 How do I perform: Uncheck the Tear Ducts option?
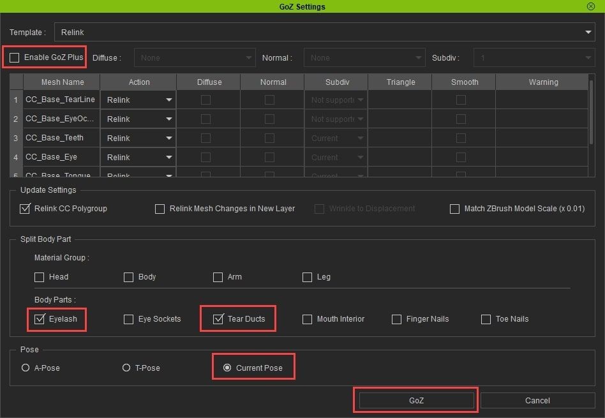tap(218, 319)
